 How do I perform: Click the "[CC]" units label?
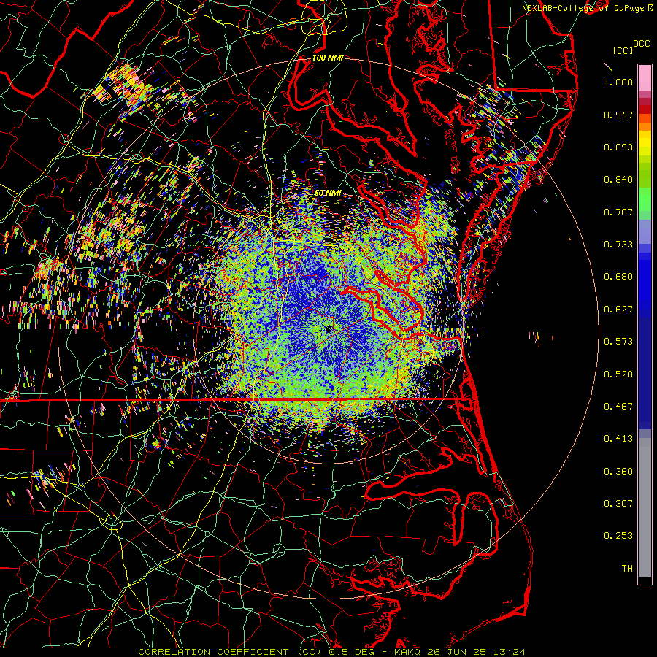(x=623, y=50)
